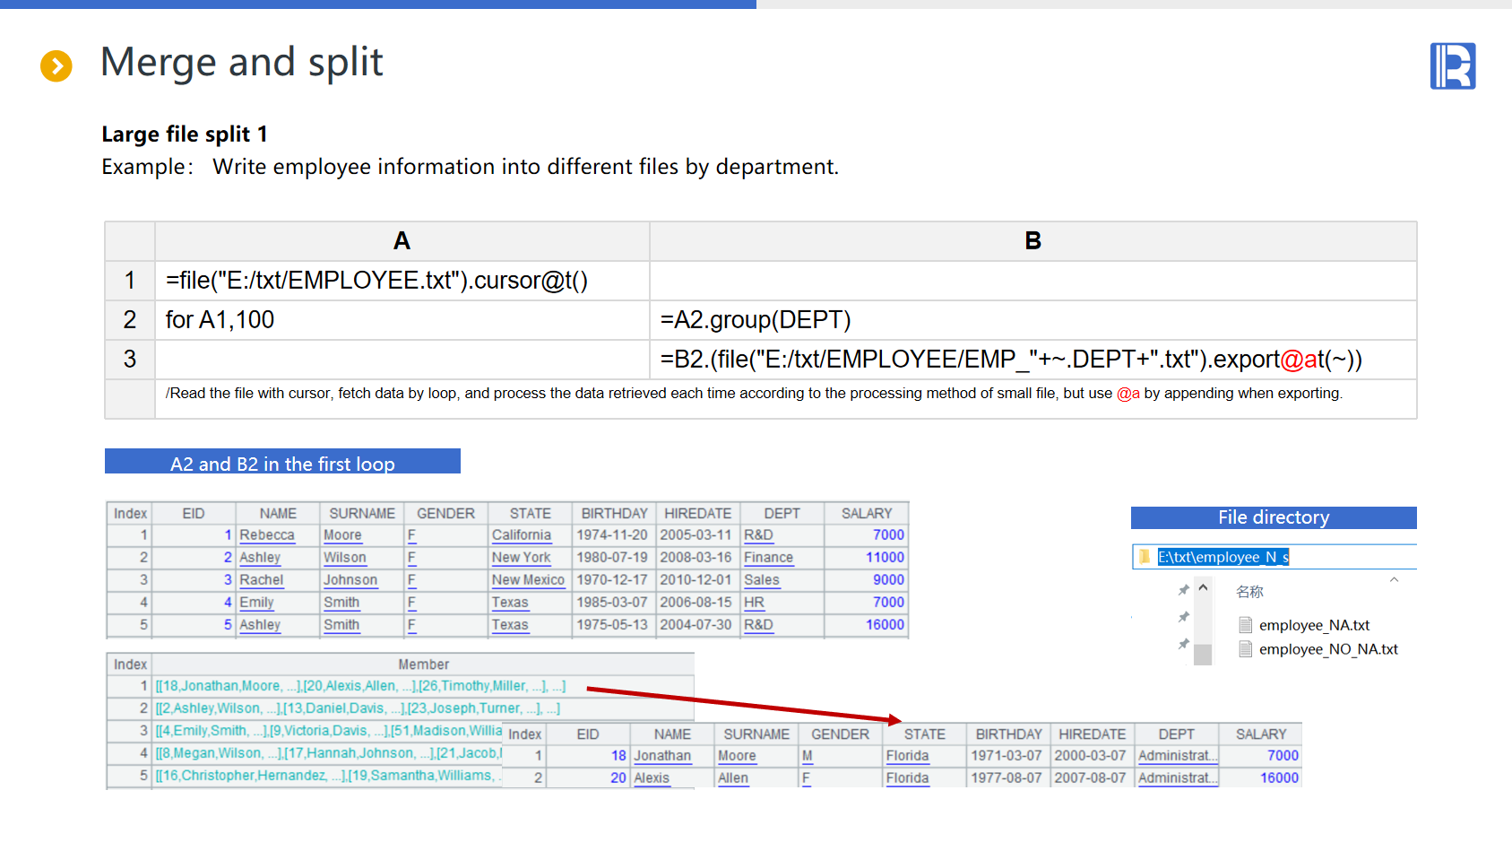Click the sort chevron above the 名称 column
This screenshot has width=1512, height=851.
click(1394, 579)
